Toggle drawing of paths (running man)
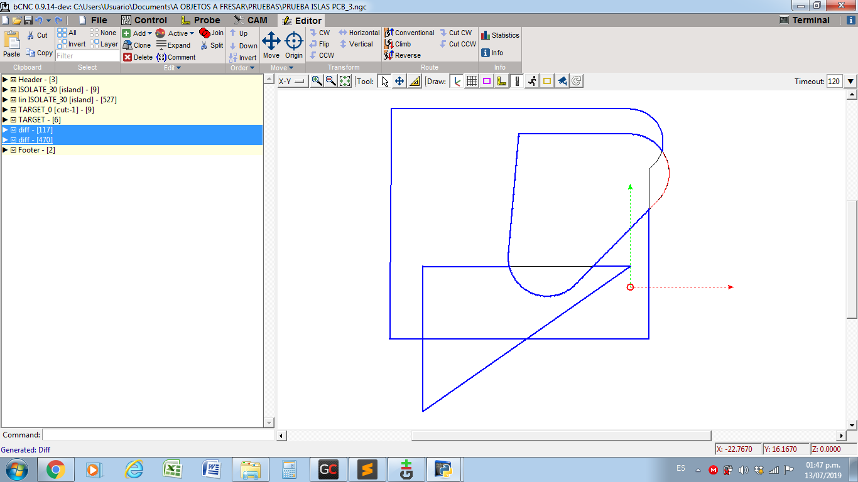 [x=532, y=81]
